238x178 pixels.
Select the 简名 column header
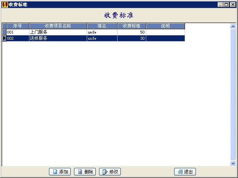102,26
